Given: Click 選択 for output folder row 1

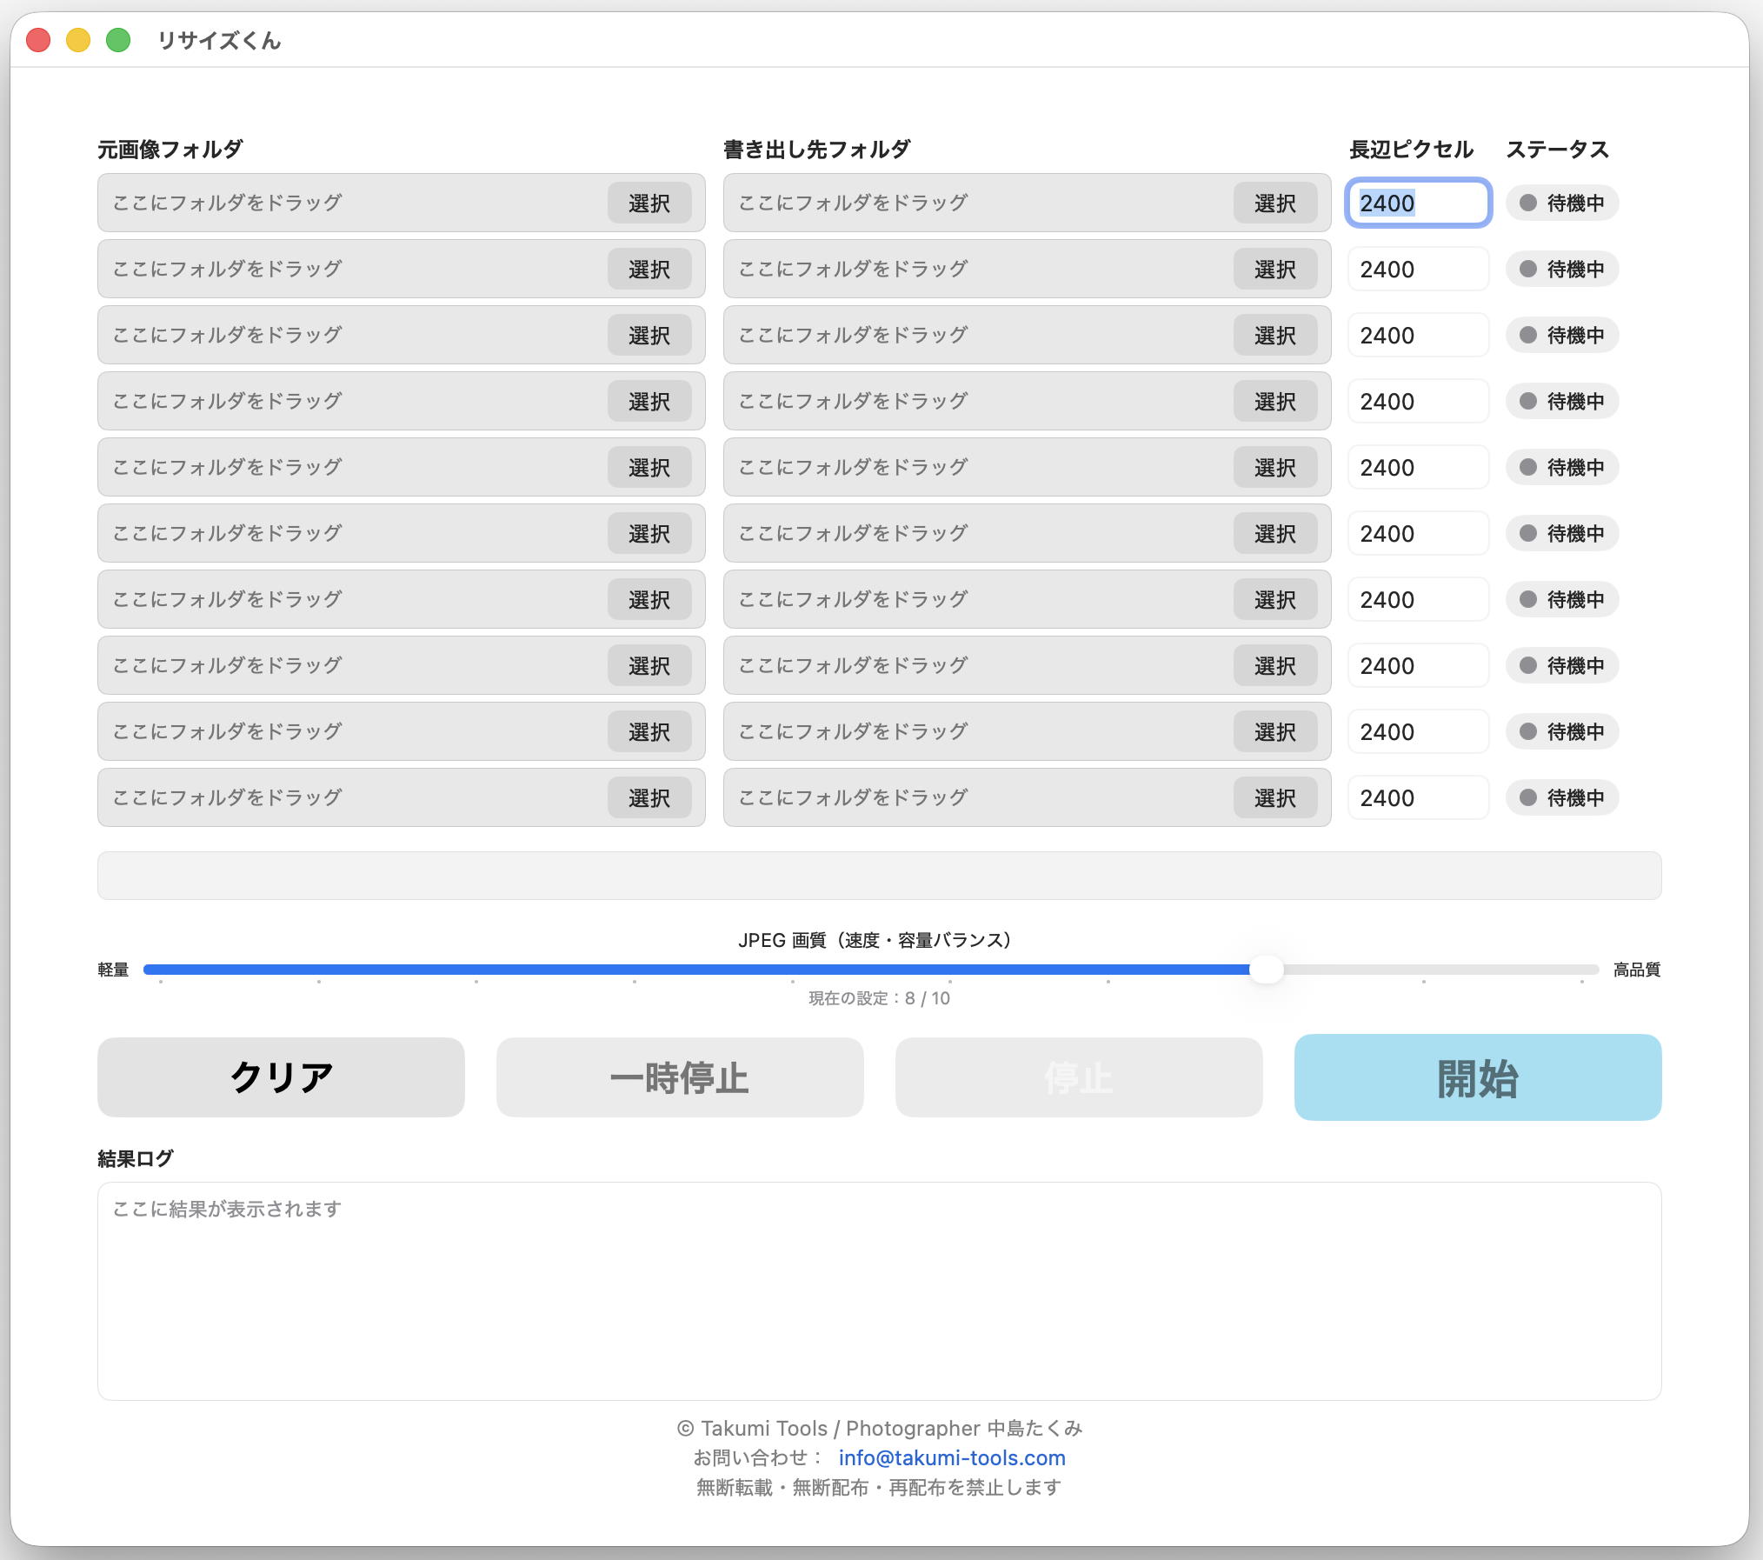Looking at the screenshot, I should tap(1275, 203).
